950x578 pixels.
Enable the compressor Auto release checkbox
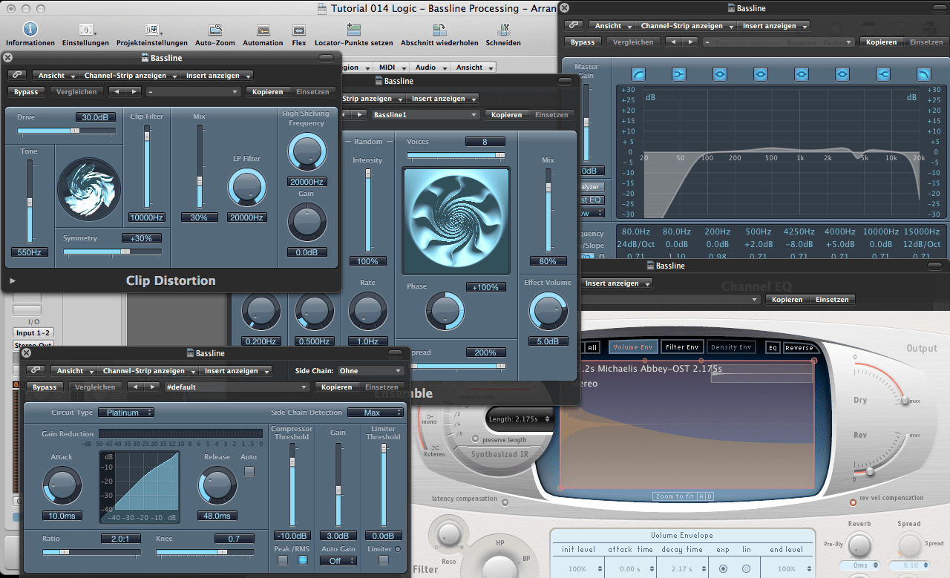click(249, 470)
